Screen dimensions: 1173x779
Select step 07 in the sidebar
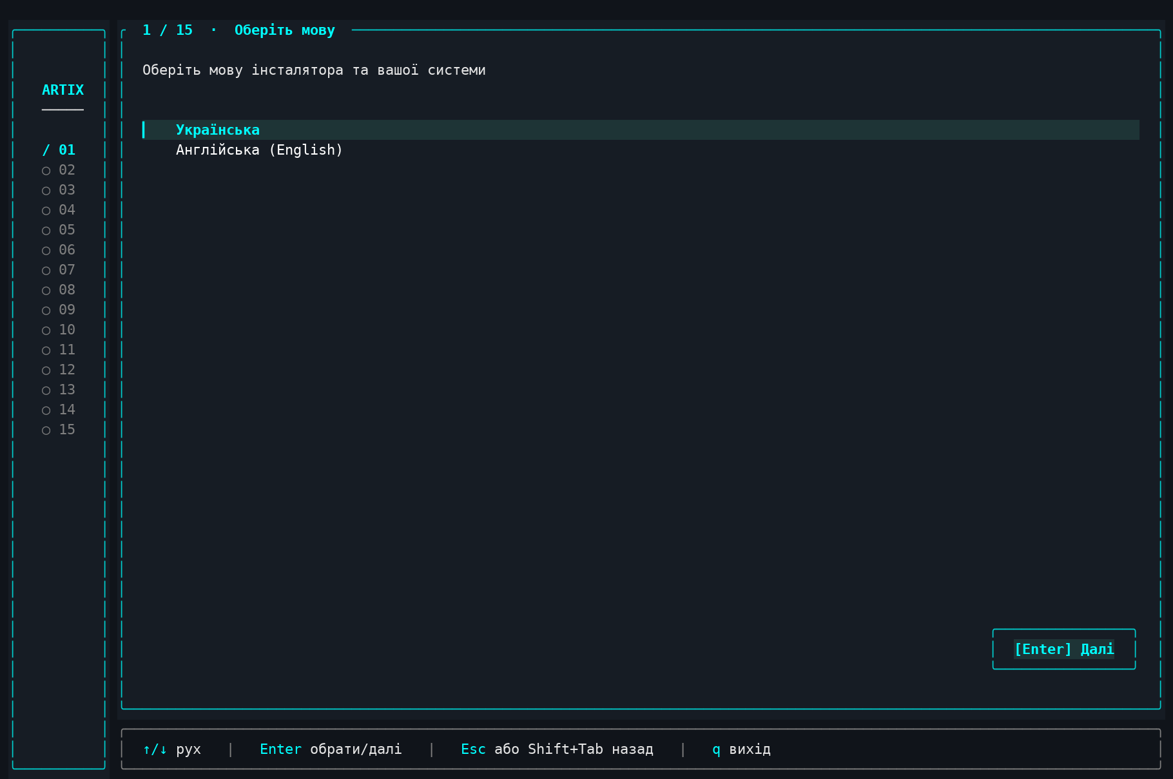click(59, 270)
